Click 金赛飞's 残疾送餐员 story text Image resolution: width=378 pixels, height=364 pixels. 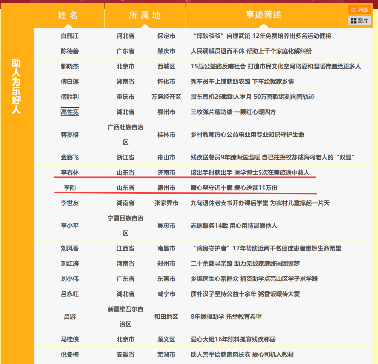pyautogui.click(x=272, y=157)
